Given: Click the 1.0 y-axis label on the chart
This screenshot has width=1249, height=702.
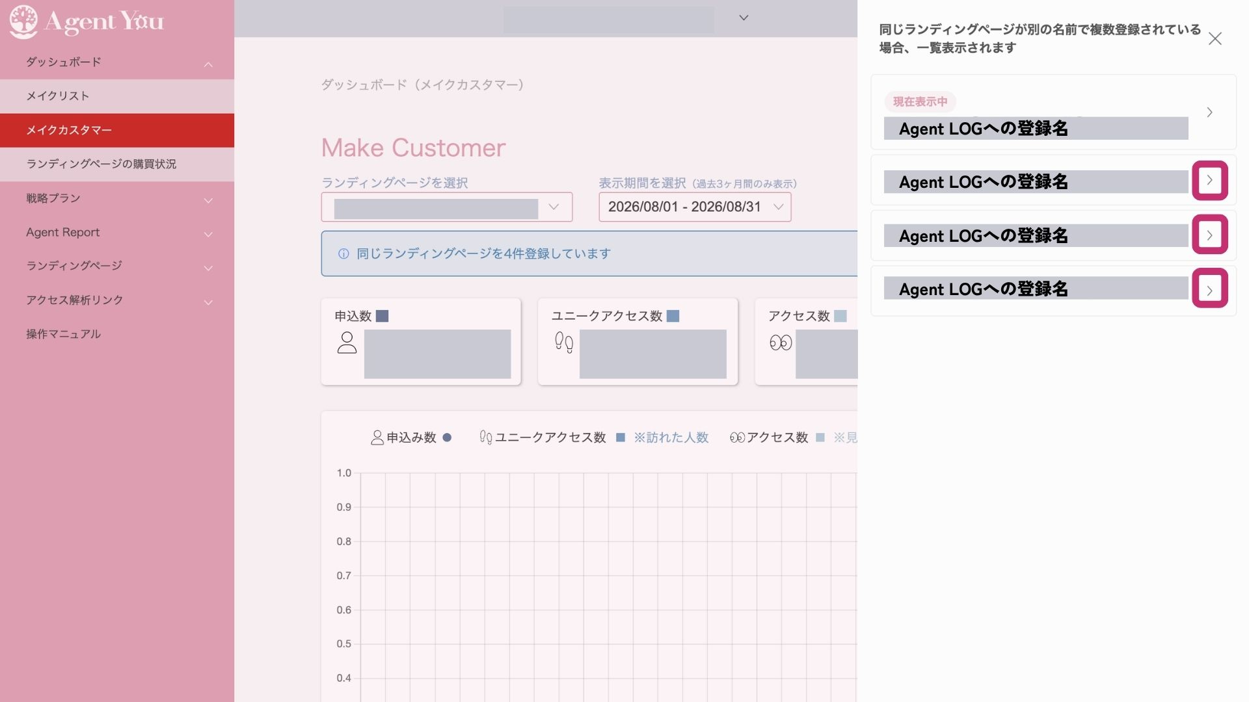Looking at the screenshot, I should [343, 473].
